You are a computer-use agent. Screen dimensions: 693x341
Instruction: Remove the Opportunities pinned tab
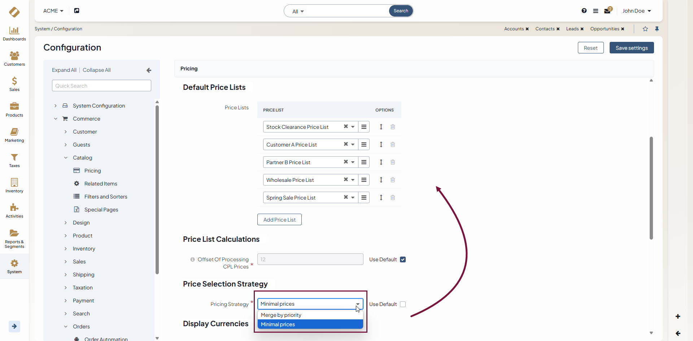pyautogui.click(x=623, y=29)
